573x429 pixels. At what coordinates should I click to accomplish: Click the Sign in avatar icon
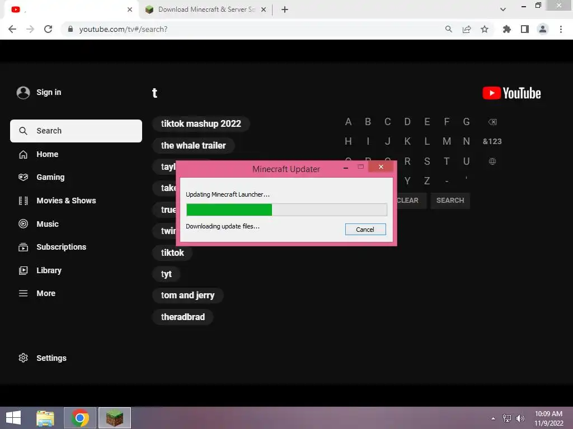(23, 93)
